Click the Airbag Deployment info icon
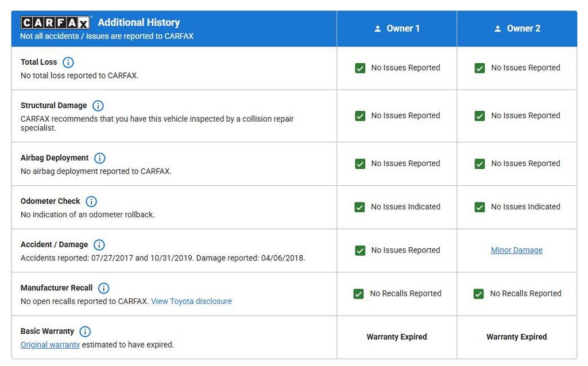 coord(99,158)
